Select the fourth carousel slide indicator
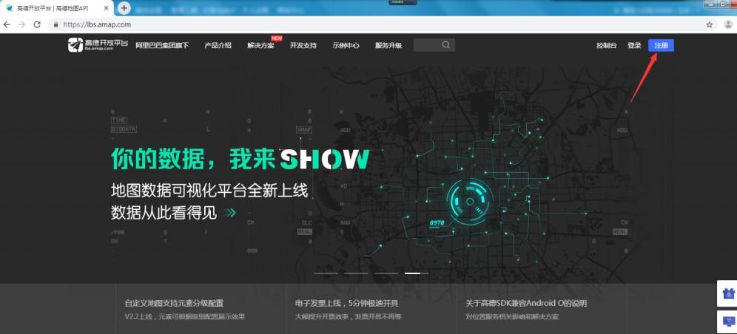This screenshot has height=334, width=737. point(417,273)
